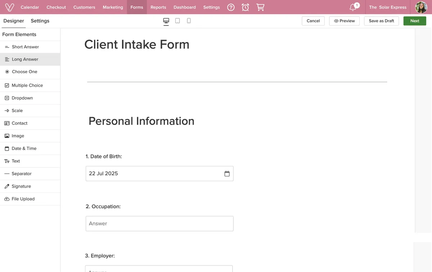This screenshot has height=272, width=432.
Task: Switch to desktop preview icon
Action: 166,21
